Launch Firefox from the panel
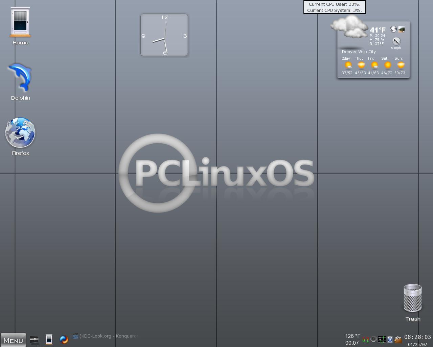Image resolution: width=433 pixels, height=347 pixels. (64, 339)
